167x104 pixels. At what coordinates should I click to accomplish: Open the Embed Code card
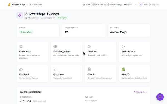[x=135, y=52]
